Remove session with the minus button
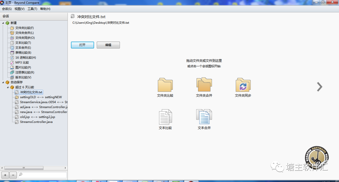The width and height of the screenshot is (339, 182). [13, 175]
